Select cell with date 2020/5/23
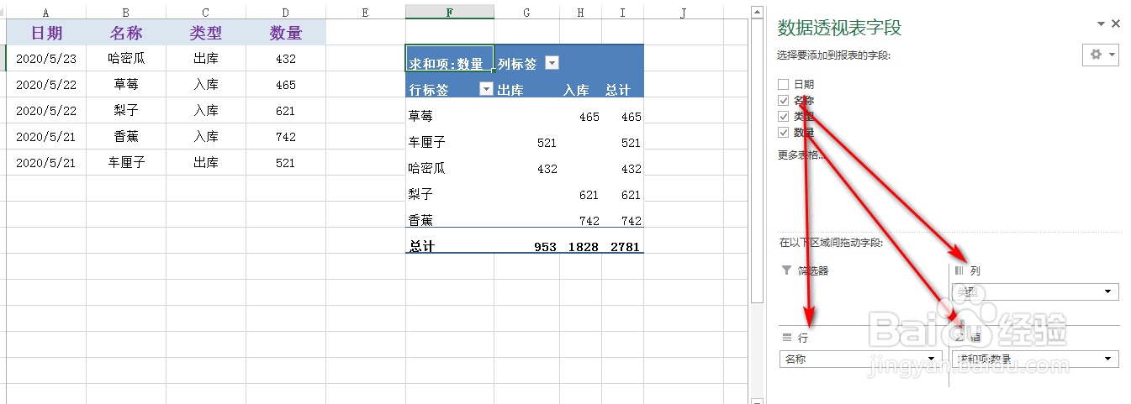This screenshot has height=404, width=1131. click(x=45, y=59)
